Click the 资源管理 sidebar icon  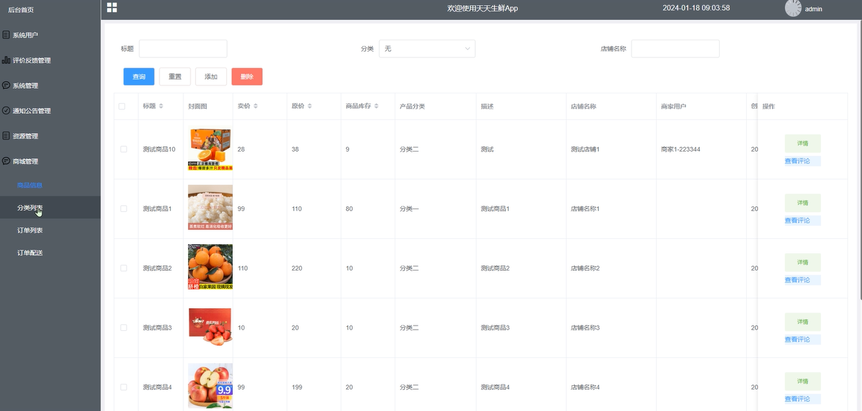click(6, 135)
